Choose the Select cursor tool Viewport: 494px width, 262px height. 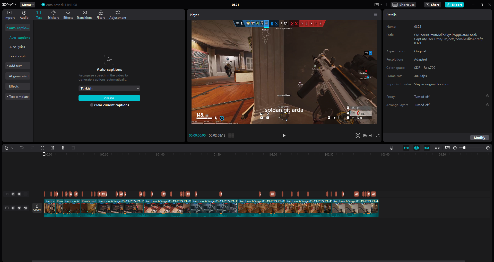(x=6, y=148)
